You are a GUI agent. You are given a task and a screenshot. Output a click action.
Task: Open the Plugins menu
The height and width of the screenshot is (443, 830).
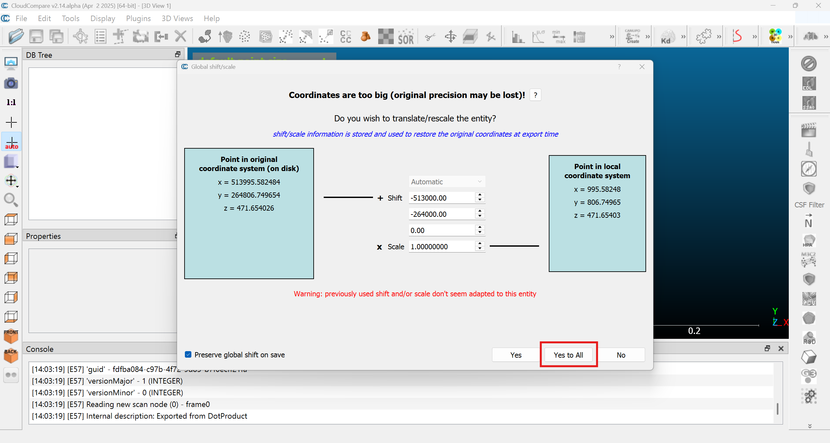point(138,18)
